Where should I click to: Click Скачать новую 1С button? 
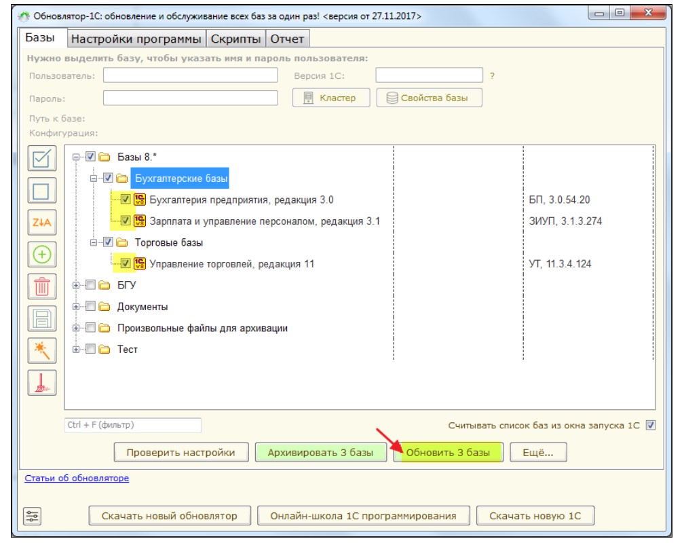tap(535, 516)
